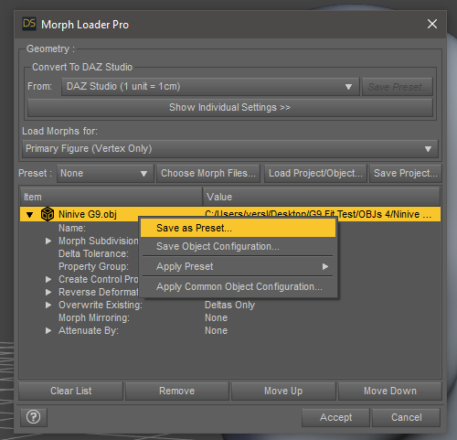Click the Accept button
The width and height of the screenshot is (457, 440).
tap(335, 417)
